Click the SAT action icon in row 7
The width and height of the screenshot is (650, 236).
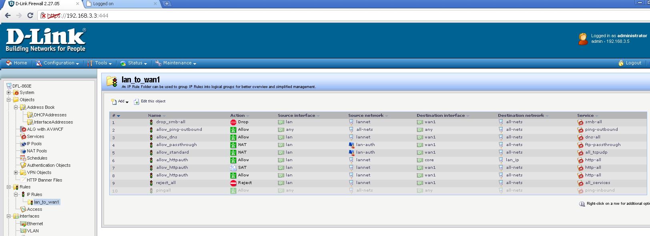pos(233,168)
